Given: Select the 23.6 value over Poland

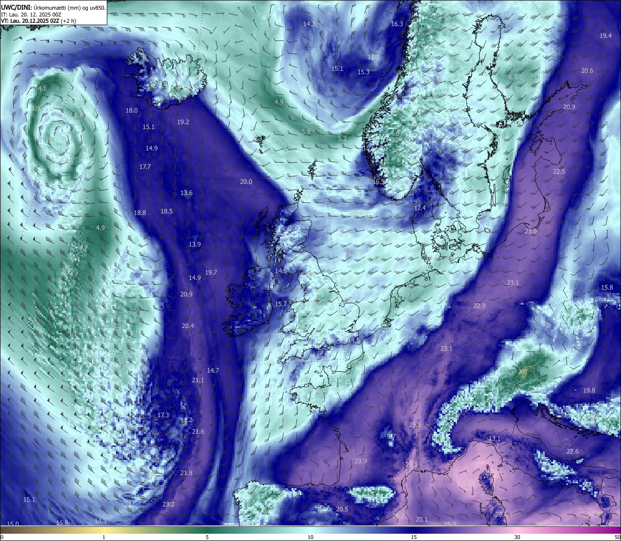Looking at the screenshot, I should 531,231.
